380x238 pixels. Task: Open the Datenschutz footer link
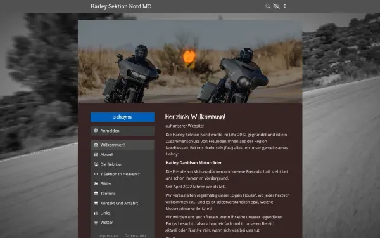click(136, 235)
